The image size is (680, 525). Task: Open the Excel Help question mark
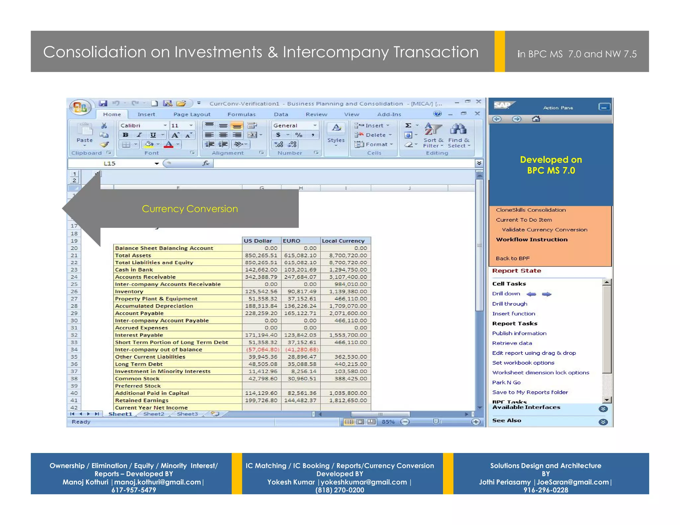pos(438,114)
